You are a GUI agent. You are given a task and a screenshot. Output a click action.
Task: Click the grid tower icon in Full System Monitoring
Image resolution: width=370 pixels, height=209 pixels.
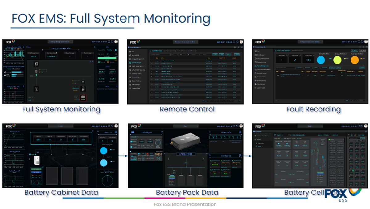click(36, 64)
